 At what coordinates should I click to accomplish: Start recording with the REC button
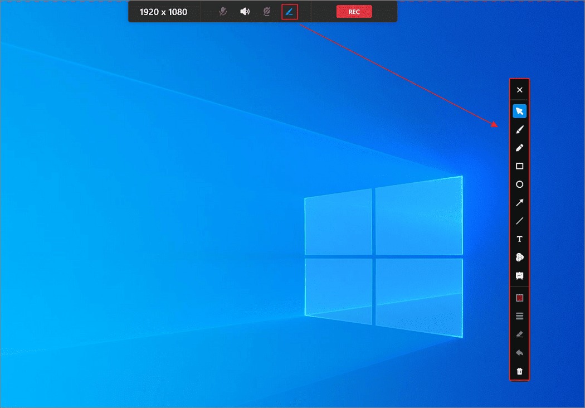pos(354,12)
